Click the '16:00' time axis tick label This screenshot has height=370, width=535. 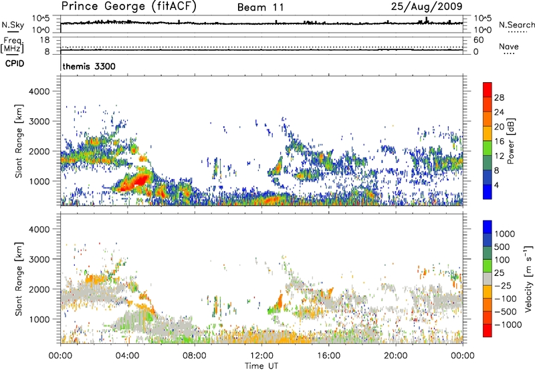pos(328,356)
